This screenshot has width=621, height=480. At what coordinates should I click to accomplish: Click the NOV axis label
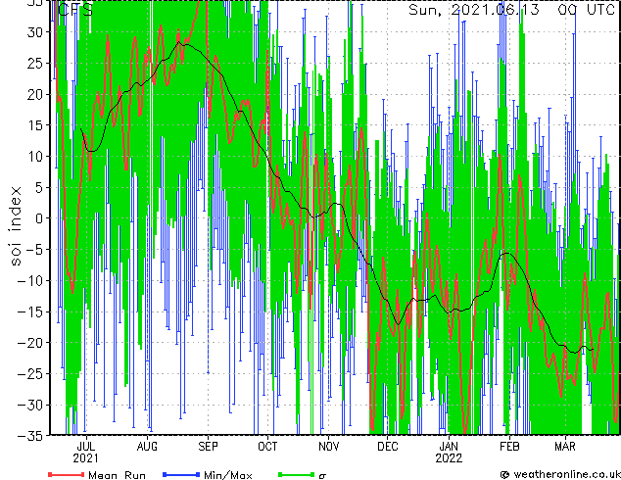[x=329, y=447]
